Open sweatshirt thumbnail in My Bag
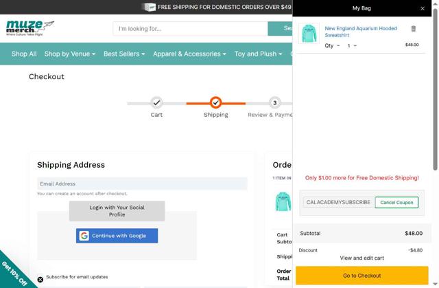Viewport: 439px width, 288px height. tap(309, 34)
